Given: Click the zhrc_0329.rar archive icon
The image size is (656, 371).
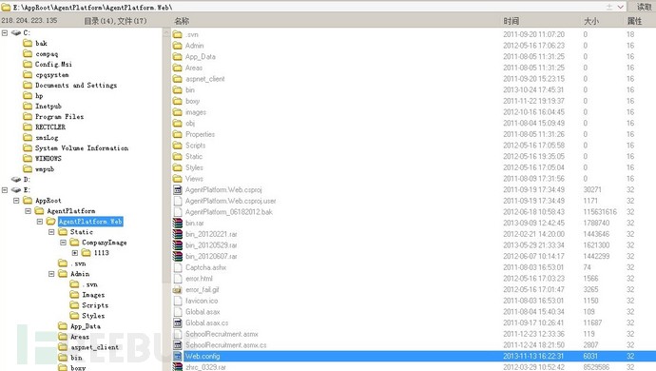Looking at the screenshot, I should point(178,367).
